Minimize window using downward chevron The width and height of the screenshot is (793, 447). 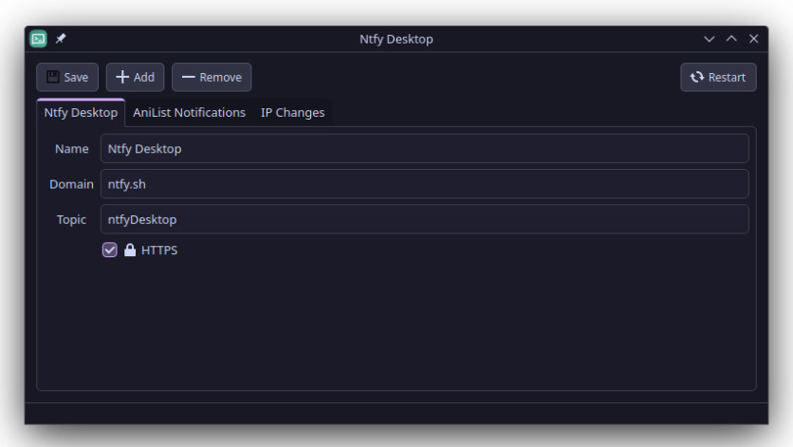click(709, 39)
